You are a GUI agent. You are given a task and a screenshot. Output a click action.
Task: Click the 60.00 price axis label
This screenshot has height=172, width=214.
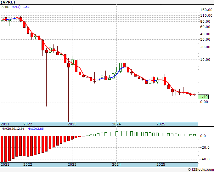(x=205, y=27)
